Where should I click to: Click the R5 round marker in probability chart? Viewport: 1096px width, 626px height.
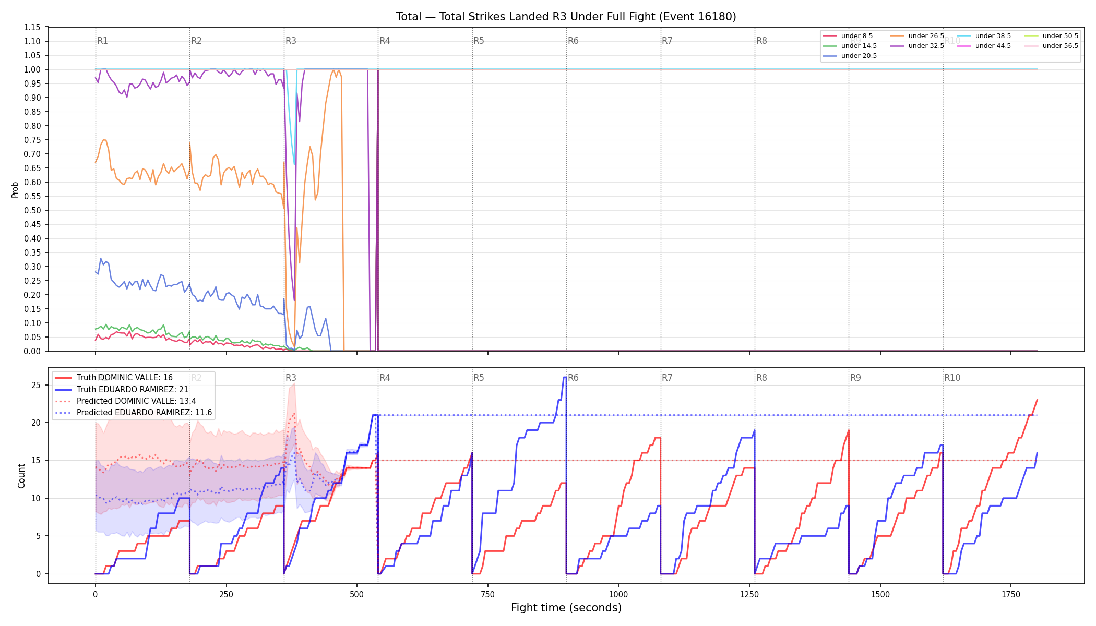(x=479, y=41)
